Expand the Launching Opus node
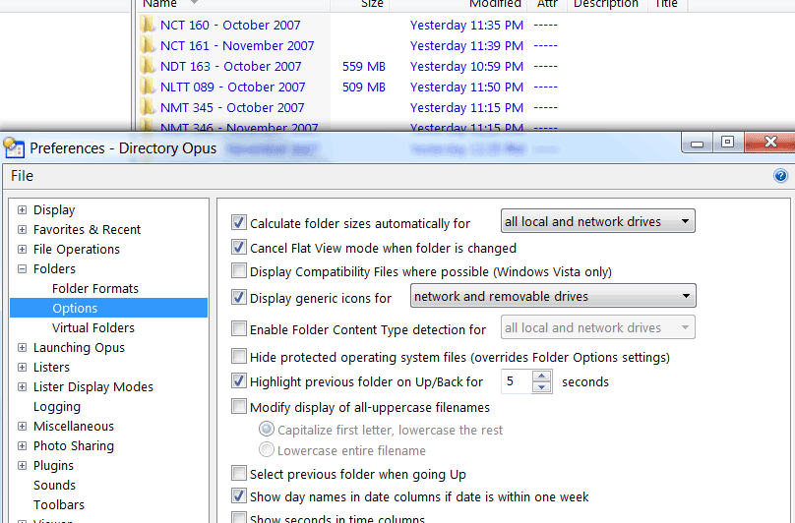This screenshot has height=523, width=795. point(22,348)
